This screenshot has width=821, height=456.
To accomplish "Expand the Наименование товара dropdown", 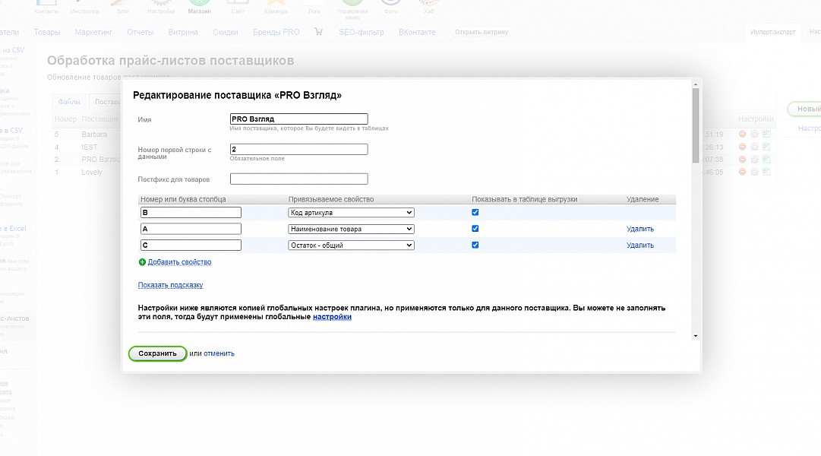I will click(x=351, y=229).
